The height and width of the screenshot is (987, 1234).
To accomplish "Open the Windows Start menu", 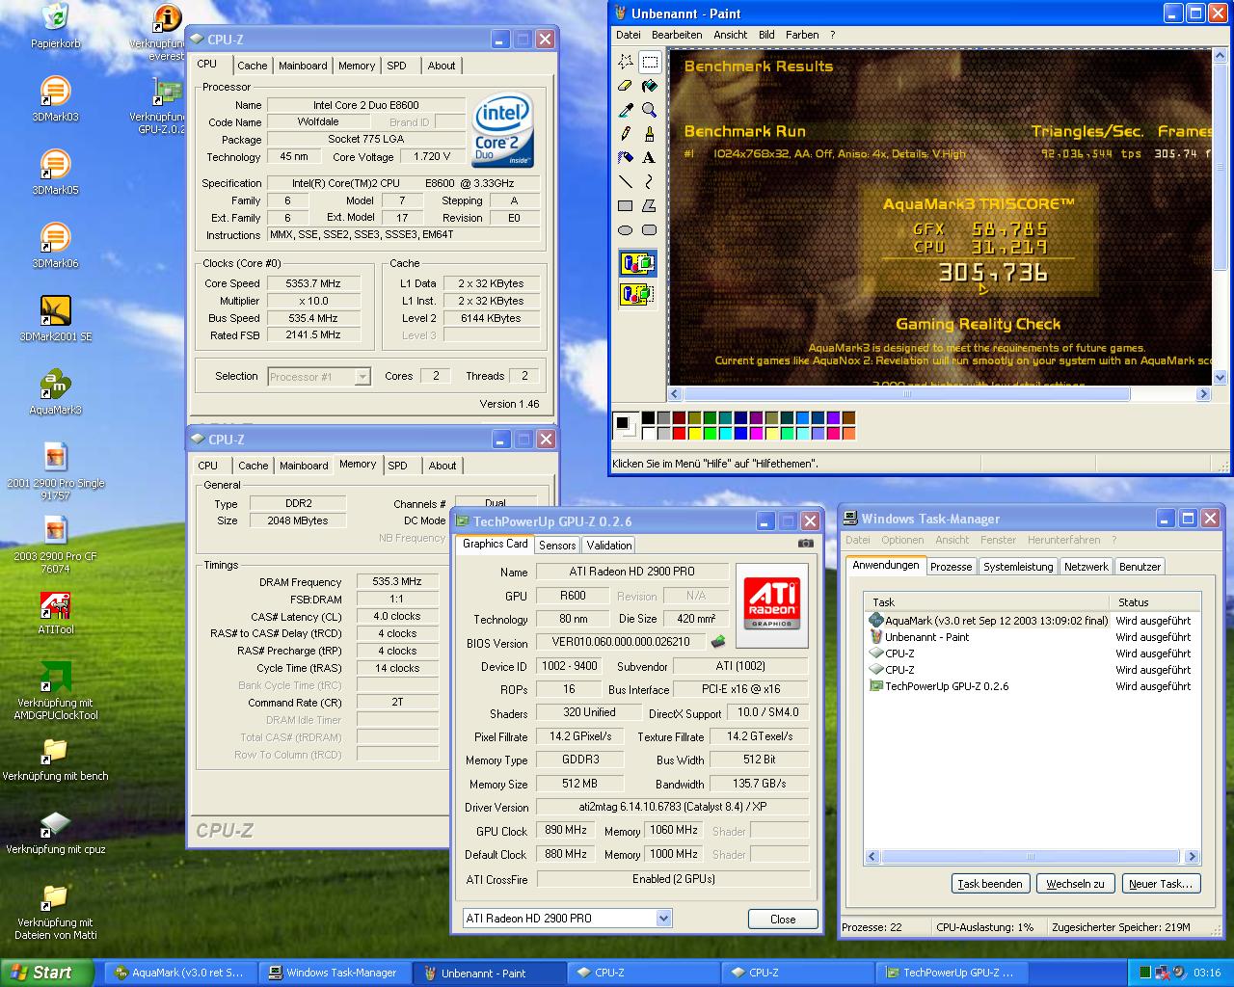I will point(47,973).
